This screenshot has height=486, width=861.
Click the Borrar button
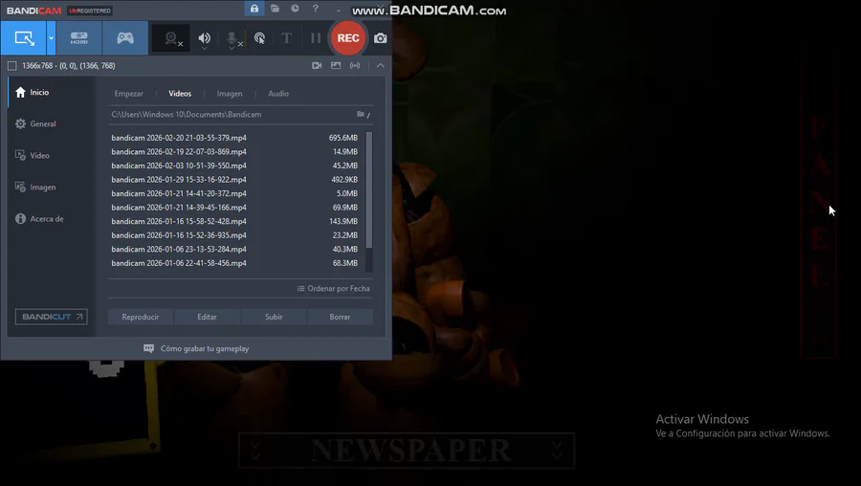pyautogui.click(x=340, y=317)
